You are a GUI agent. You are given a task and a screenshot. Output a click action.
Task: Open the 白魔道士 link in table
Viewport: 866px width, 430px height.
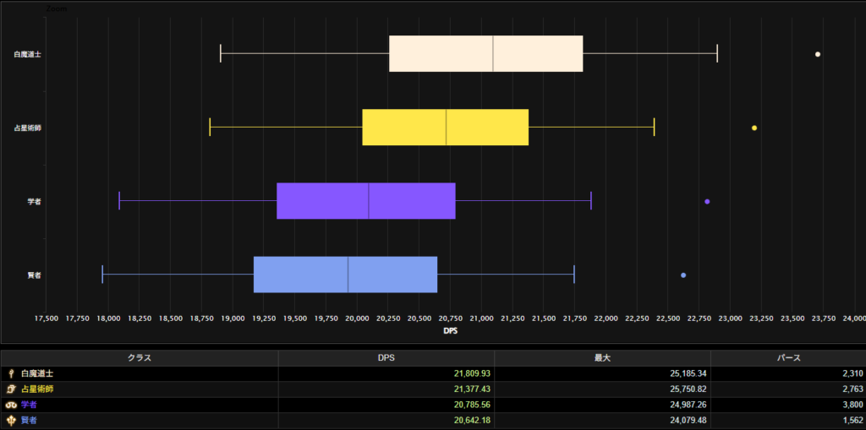click(x=37, y=373)
